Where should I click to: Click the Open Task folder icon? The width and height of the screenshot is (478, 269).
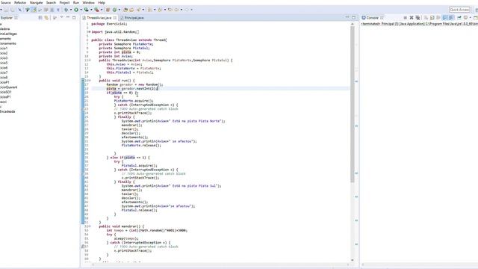pos(131,10)
